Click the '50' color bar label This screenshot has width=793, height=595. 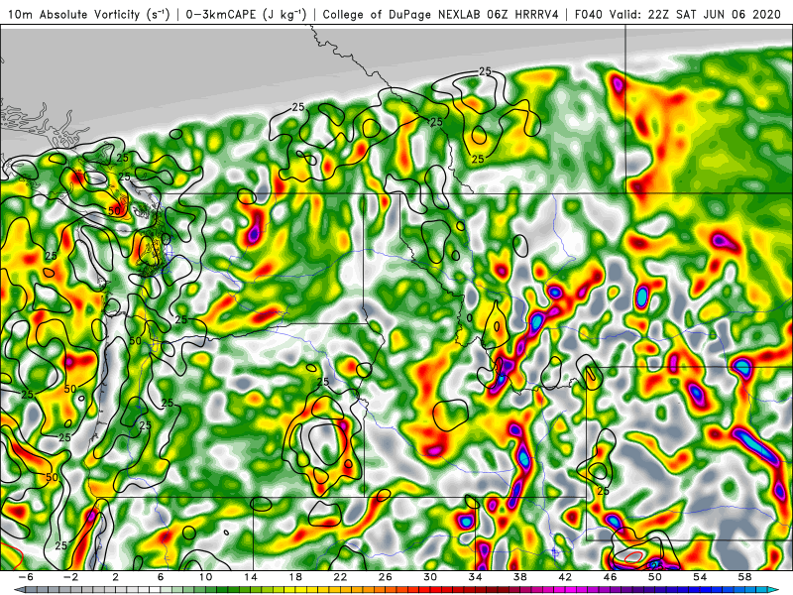(655, 577)
